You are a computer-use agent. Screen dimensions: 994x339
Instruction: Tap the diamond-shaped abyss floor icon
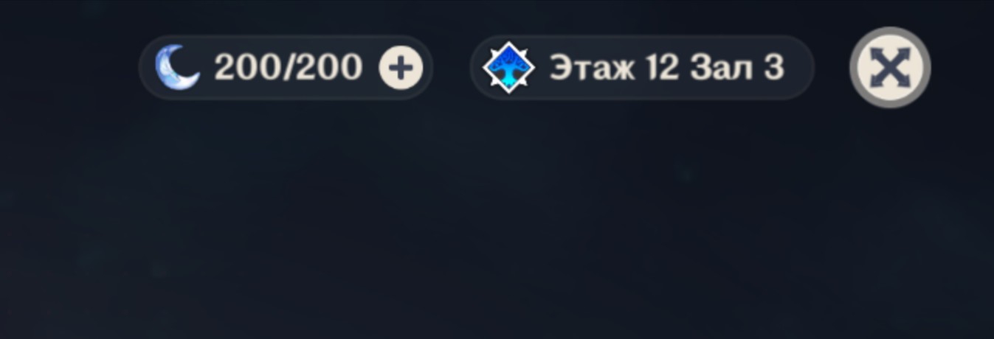click(508, 67)
